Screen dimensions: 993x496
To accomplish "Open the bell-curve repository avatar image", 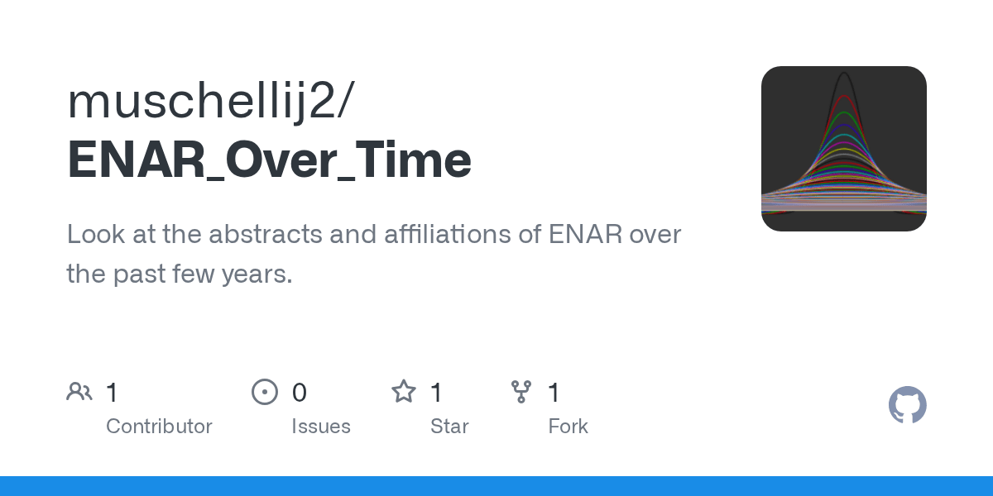I will point(844,149).
